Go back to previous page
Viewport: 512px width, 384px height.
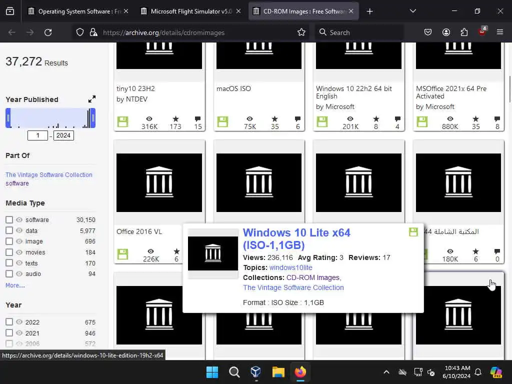coord(12,32)
